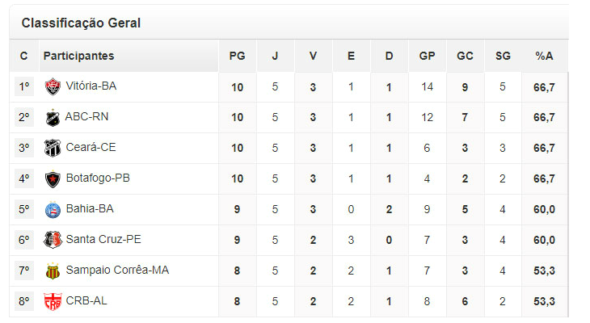Click the Classificação Geral heading

[81, 23]
